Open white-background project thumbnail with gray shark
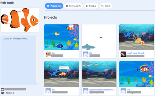Screen dimensions: 155x96 (x=99, y=37)
